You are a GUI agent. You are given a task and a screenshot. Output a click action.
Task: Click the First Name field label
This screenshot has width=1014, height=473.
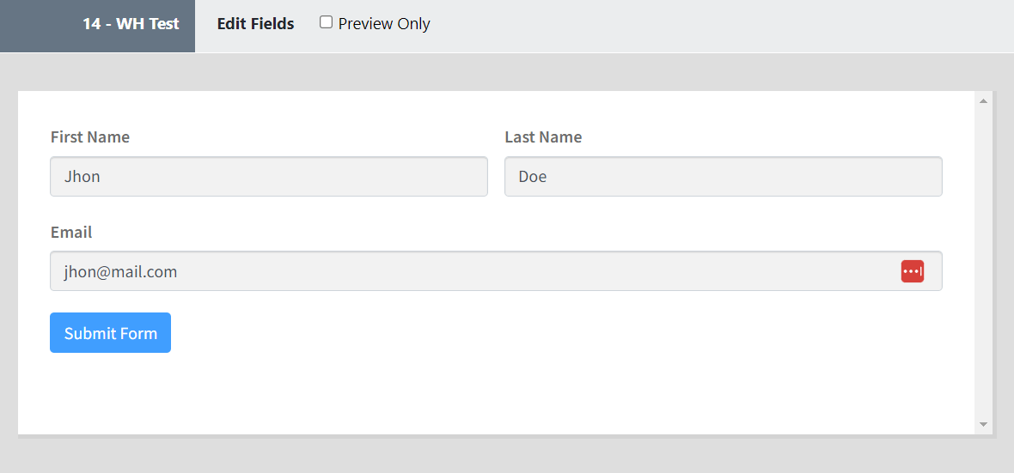[90, 137]
